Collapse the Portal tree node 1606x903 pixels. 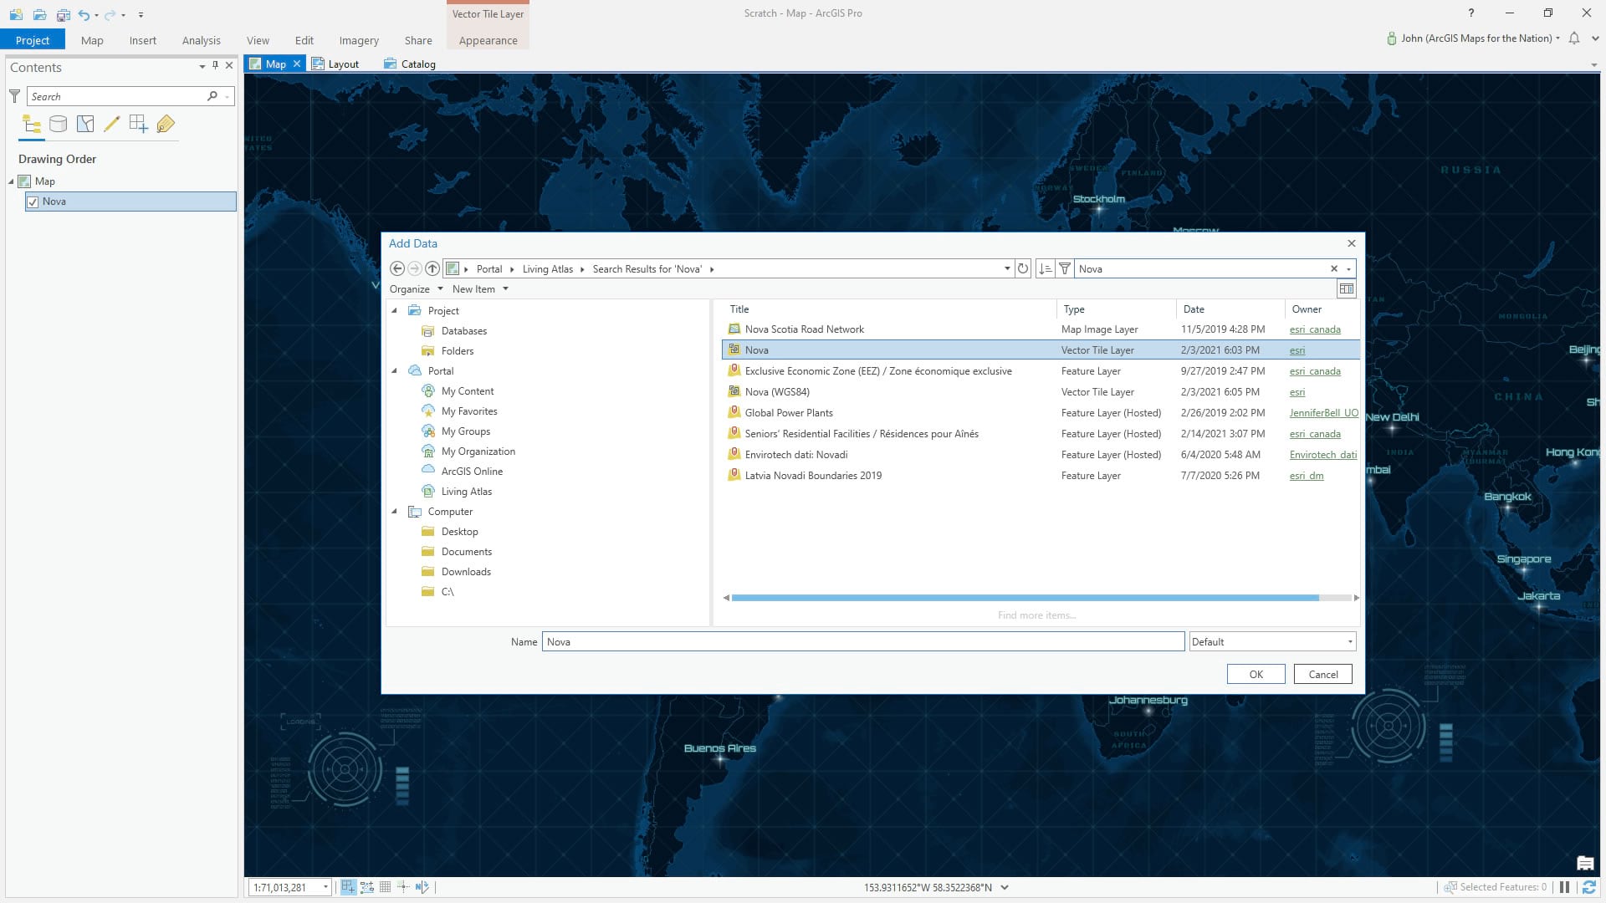[395, 371]
